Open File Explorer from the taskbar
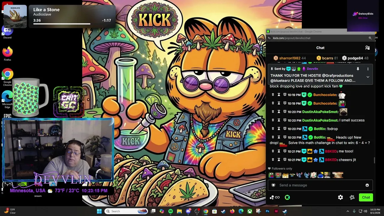This screenshot has height=216, width=384. click(179, 211)
